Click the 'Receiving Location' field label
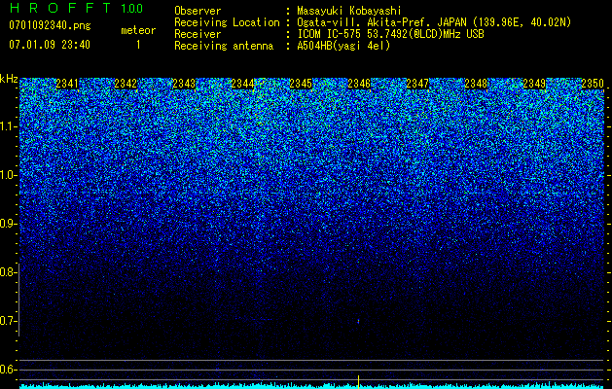This screenshot has width=612, height=389. (227, 22)
